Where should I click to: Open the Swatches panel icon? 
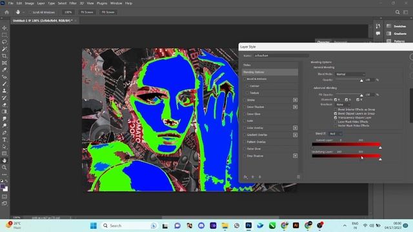(388, 26)
